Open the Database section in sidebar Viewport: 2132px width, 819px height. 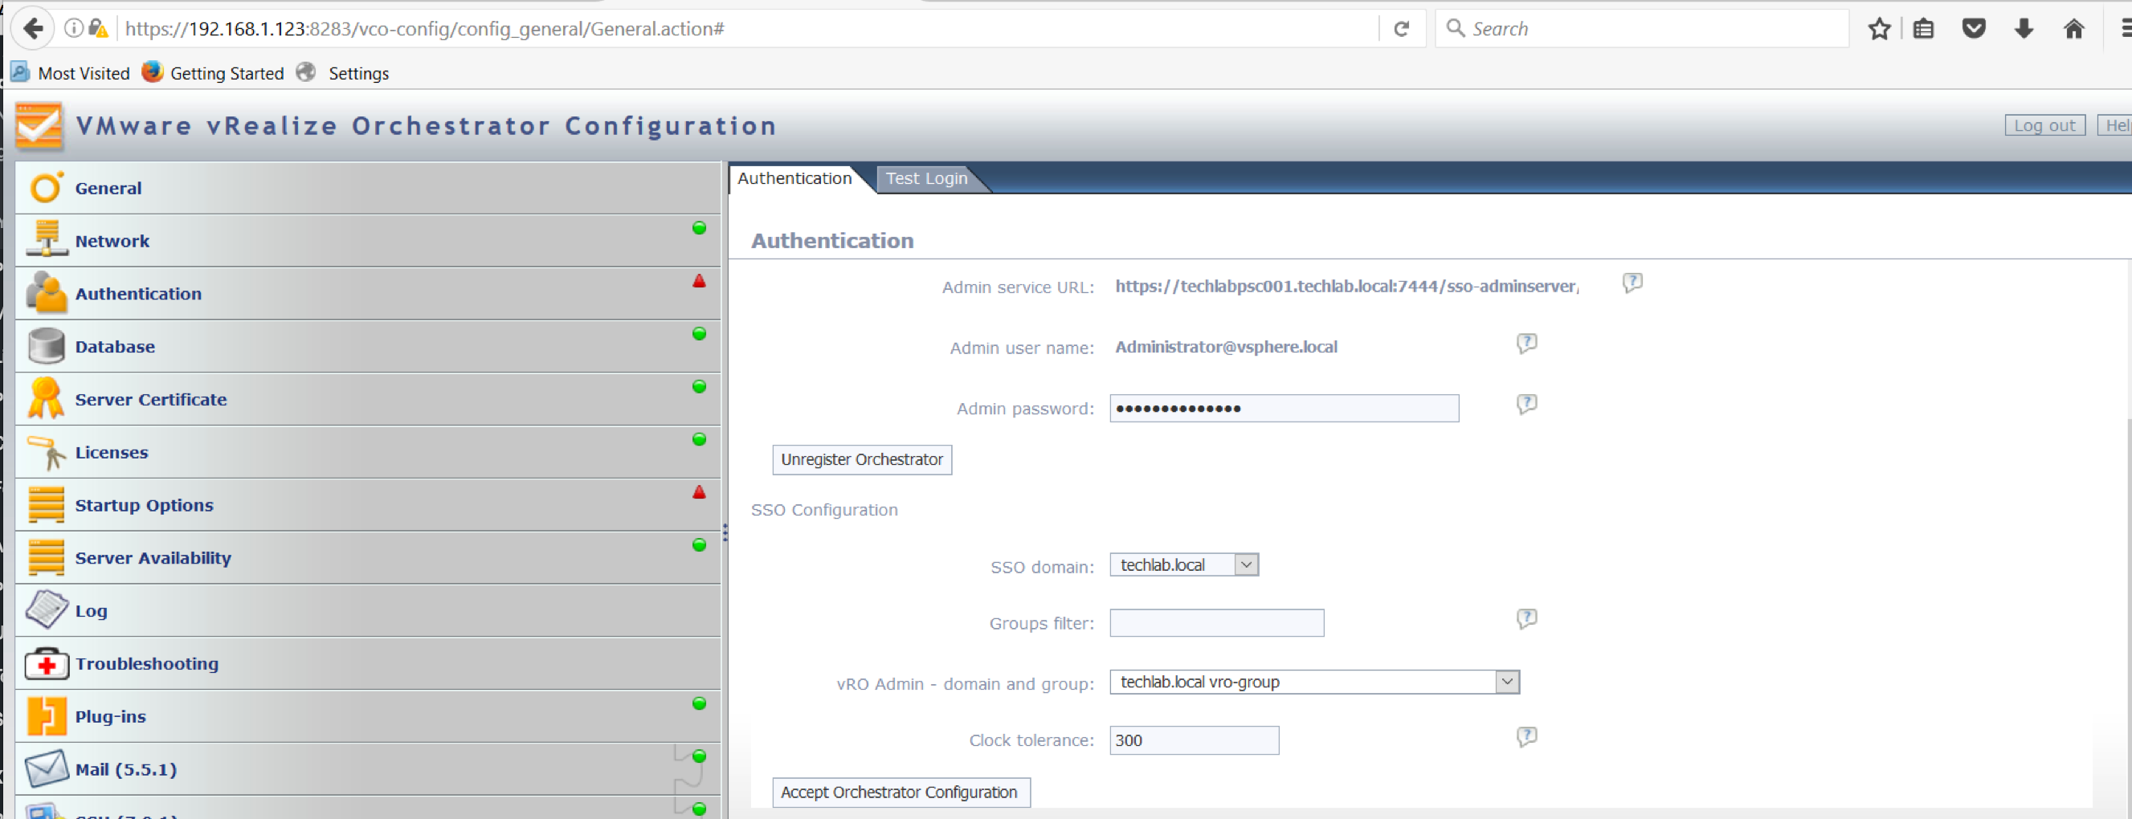point(367,347)
